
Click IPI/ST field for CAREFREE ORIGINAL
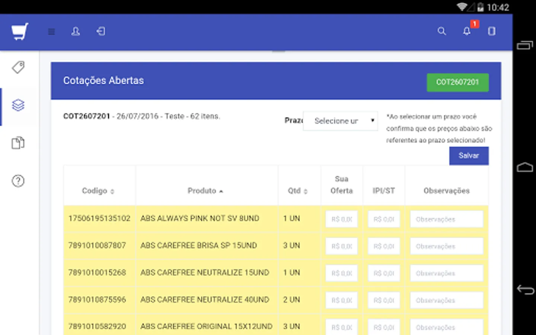(384, 327)
